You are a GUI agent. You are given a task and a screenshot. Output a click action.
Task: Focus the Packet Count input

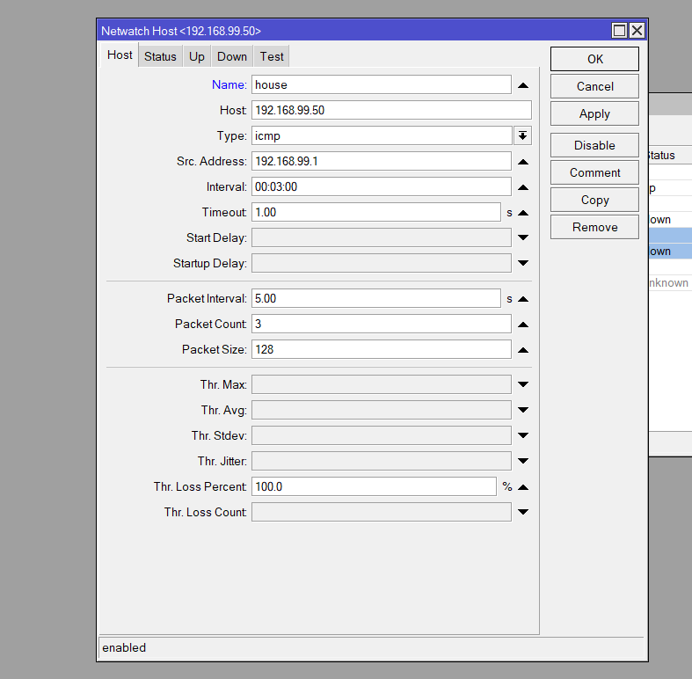381,324
